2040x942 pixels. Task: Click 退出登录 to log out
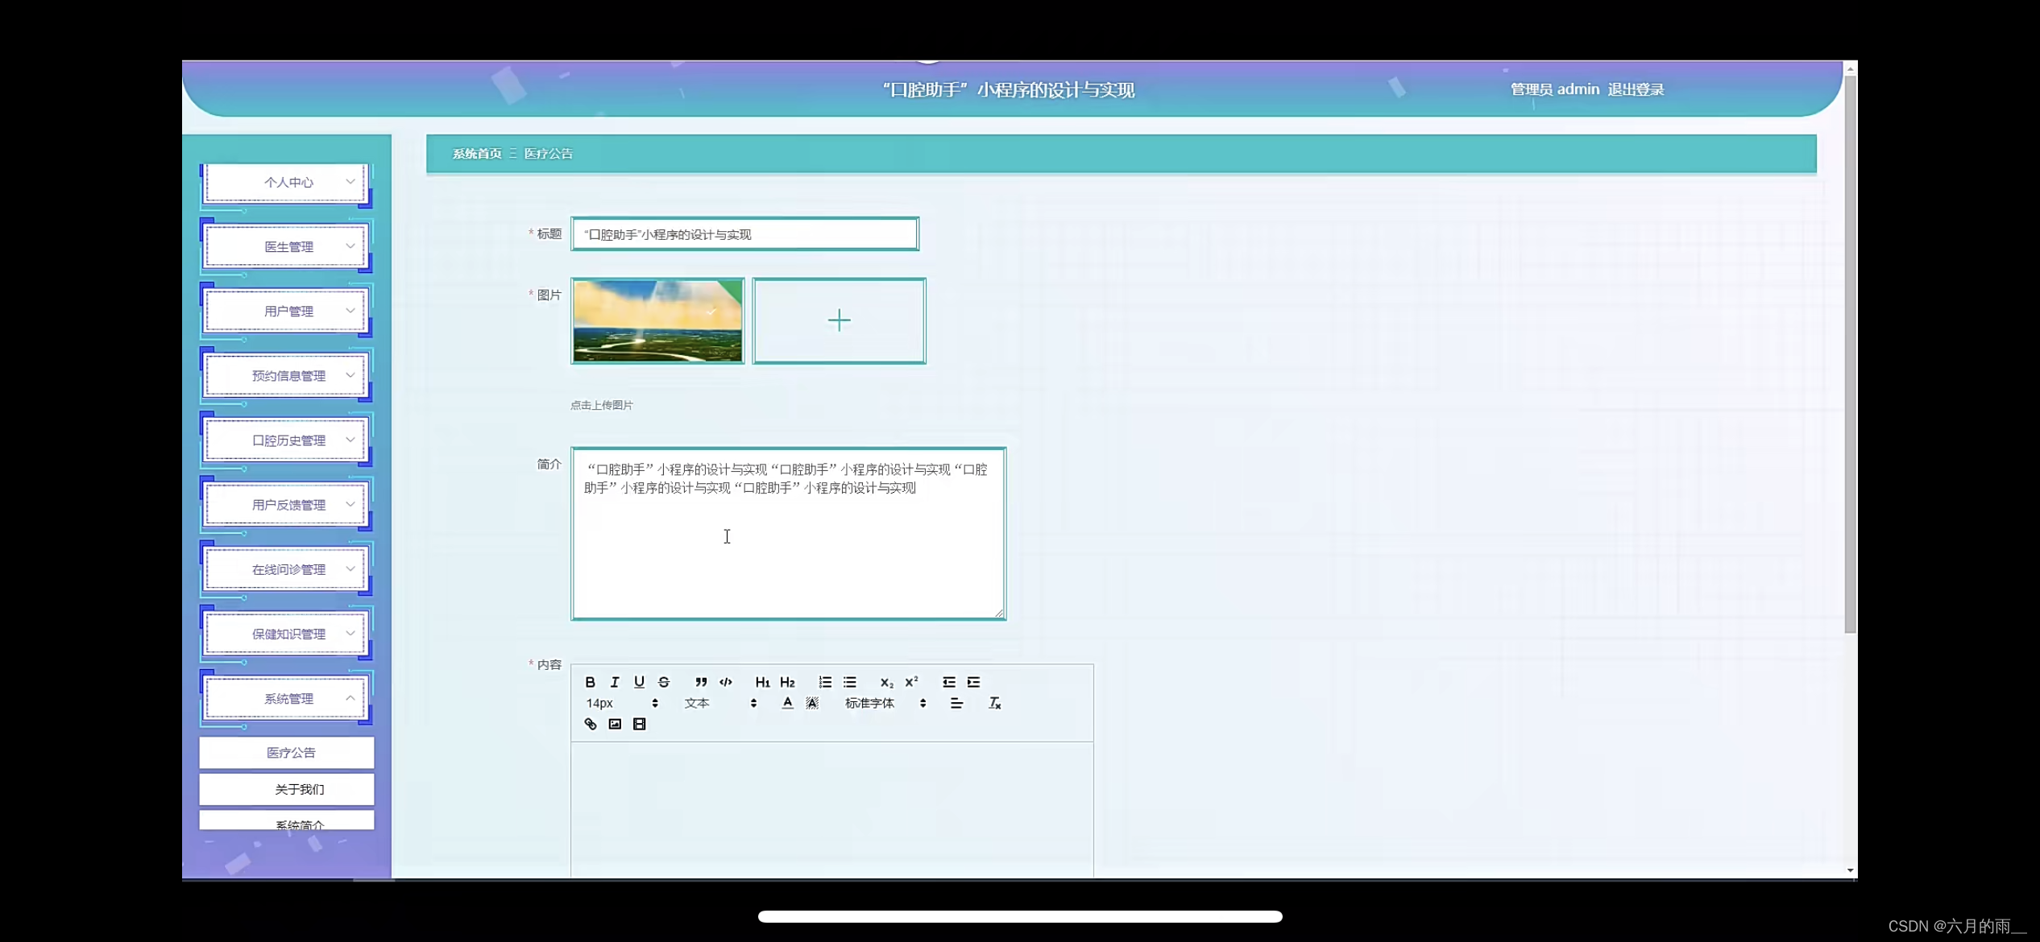click(x=1636, y=89)
